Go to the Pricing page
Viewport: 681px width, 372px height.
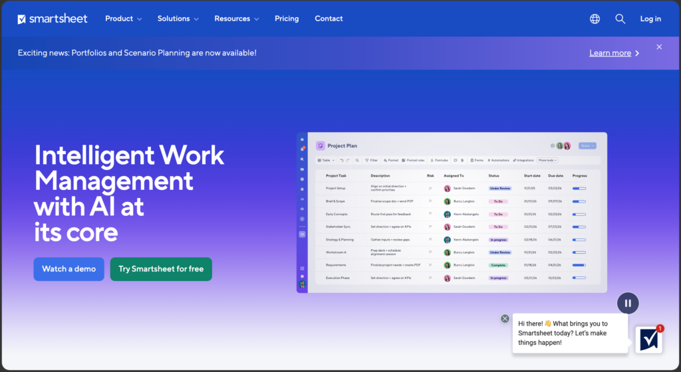[287, 19]
